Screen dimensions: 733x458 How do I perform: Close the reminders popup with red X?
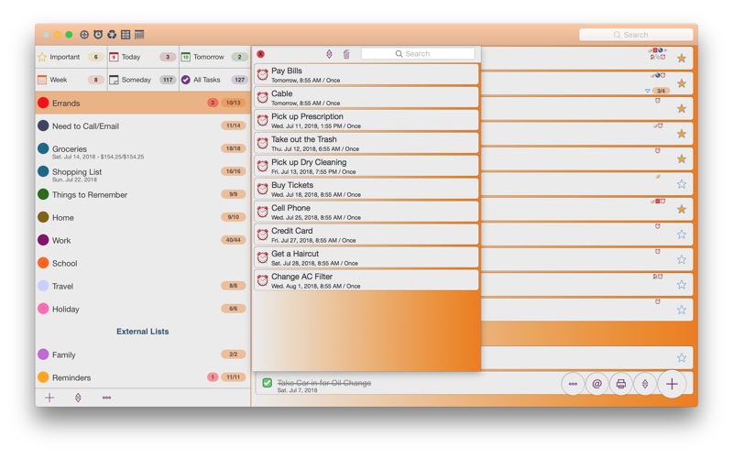261,54
